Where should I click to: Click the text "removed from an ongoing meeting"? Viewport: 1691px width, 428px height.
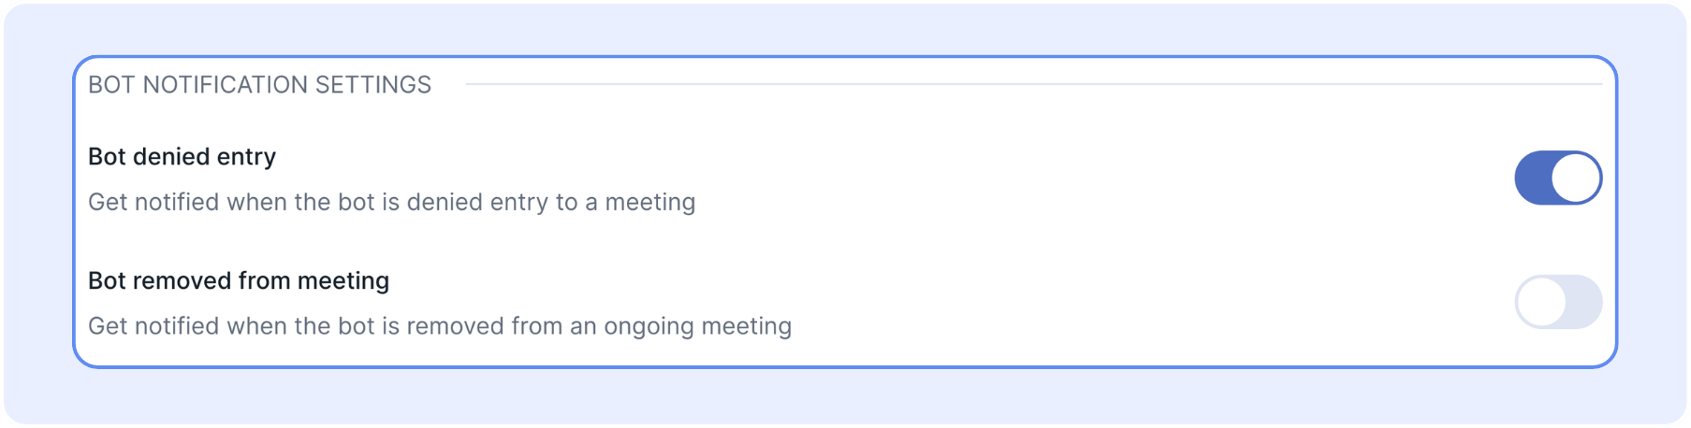tap(598, 326)
